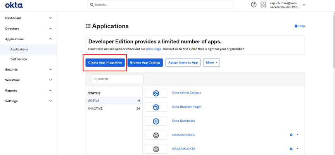The image size is (335, 155).
Task: Select Applications sub-item in sidebar
Action: tap(28, 49)
